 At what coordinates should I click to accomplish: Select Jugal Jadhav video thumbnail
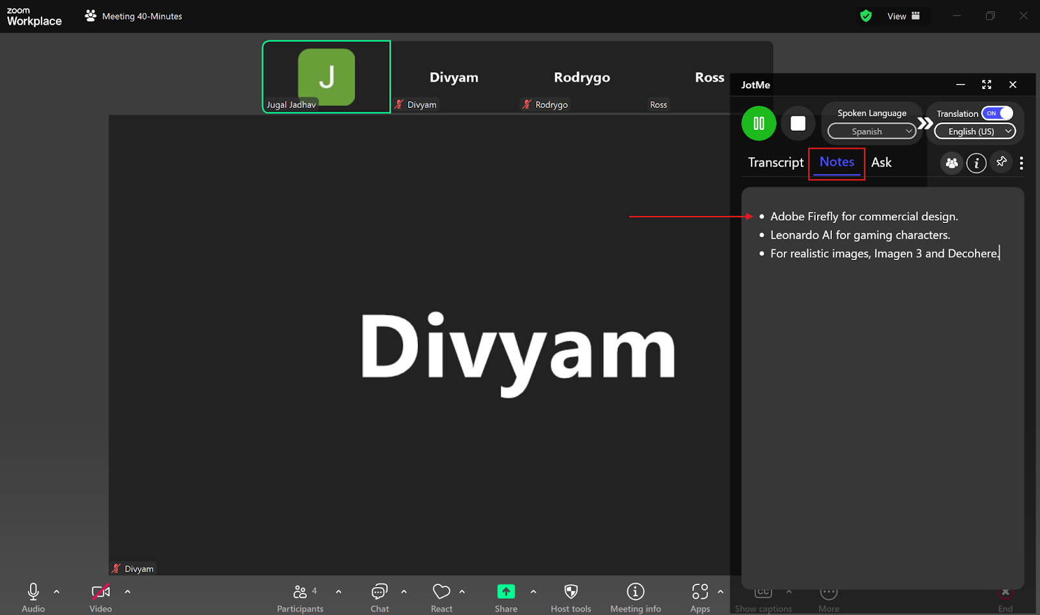pos(326,77)
